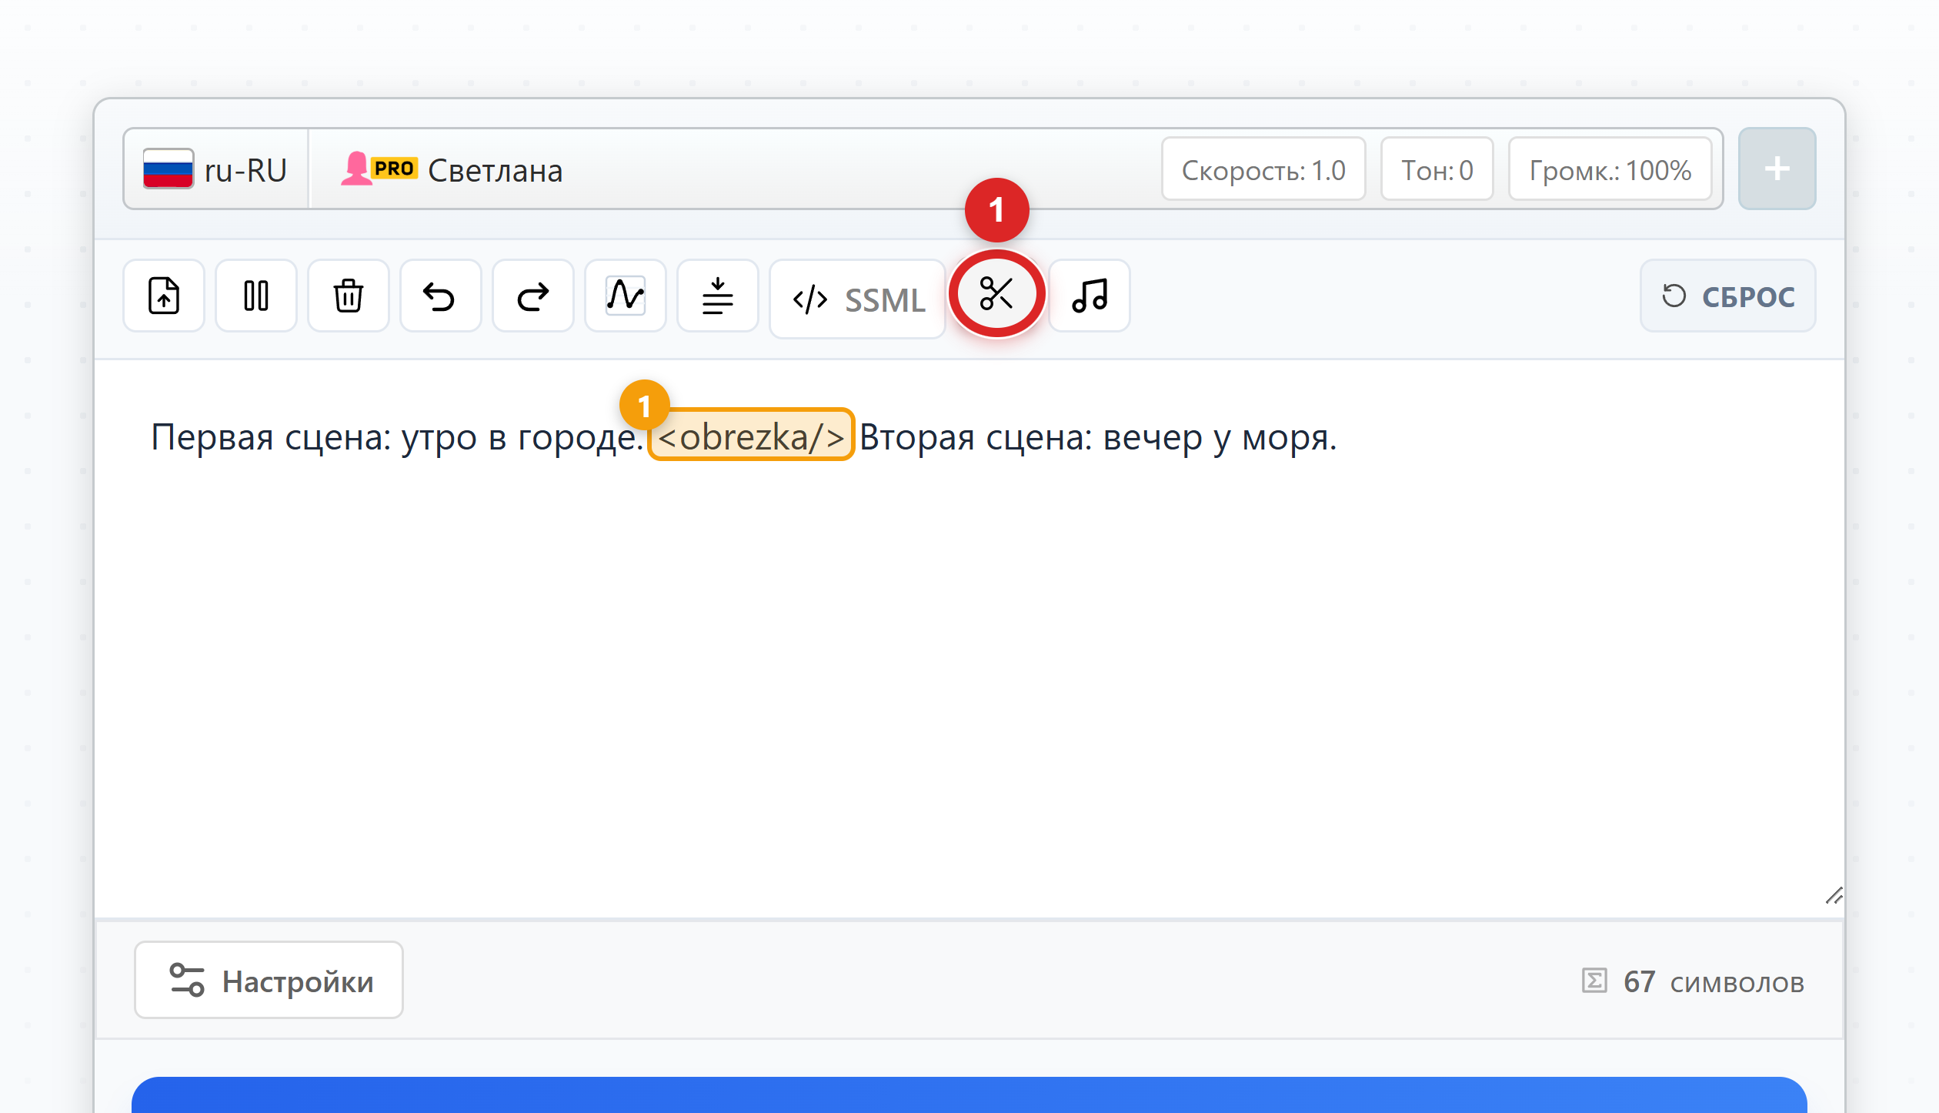
Task: Select the <obrezka/> tag in text
Action: tap(751, 436)
